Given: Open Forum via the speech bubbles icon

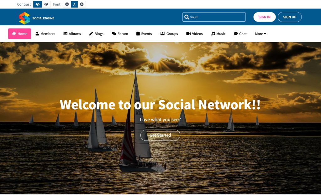Looking at the screenshot, I should pos(114,33).
